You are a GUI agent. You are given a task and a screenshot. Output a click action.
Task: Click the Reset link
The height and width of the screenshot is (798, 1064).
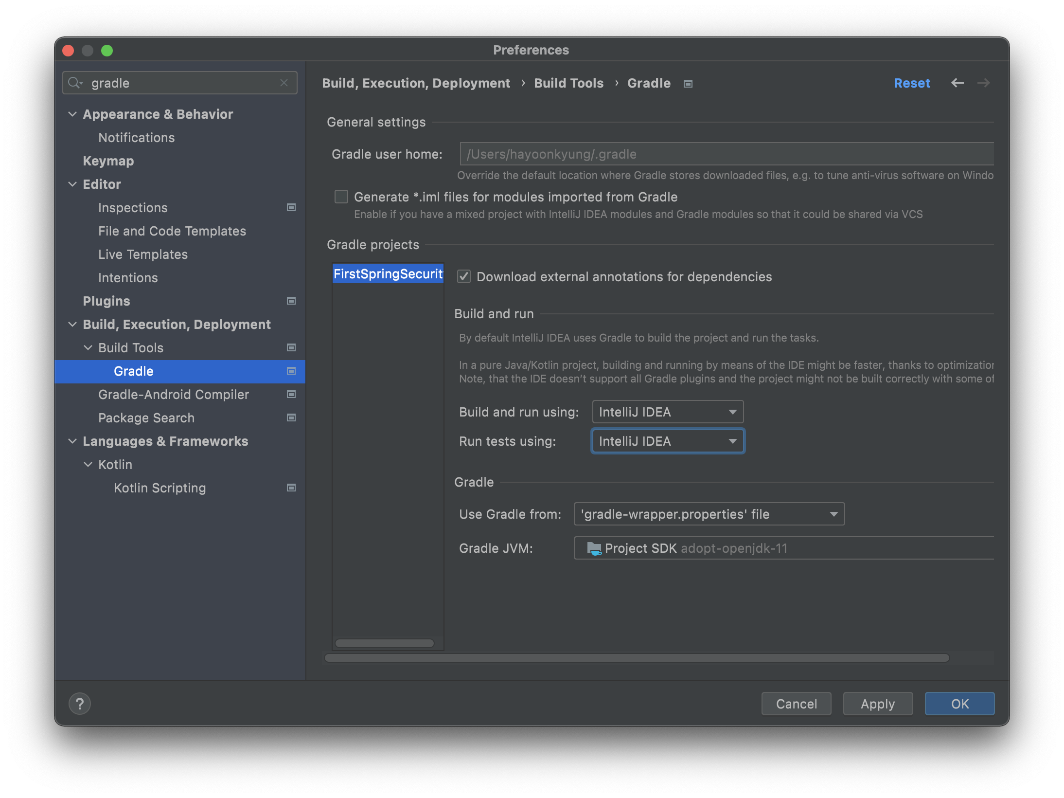pyautogui.click(x=912, y=83)
